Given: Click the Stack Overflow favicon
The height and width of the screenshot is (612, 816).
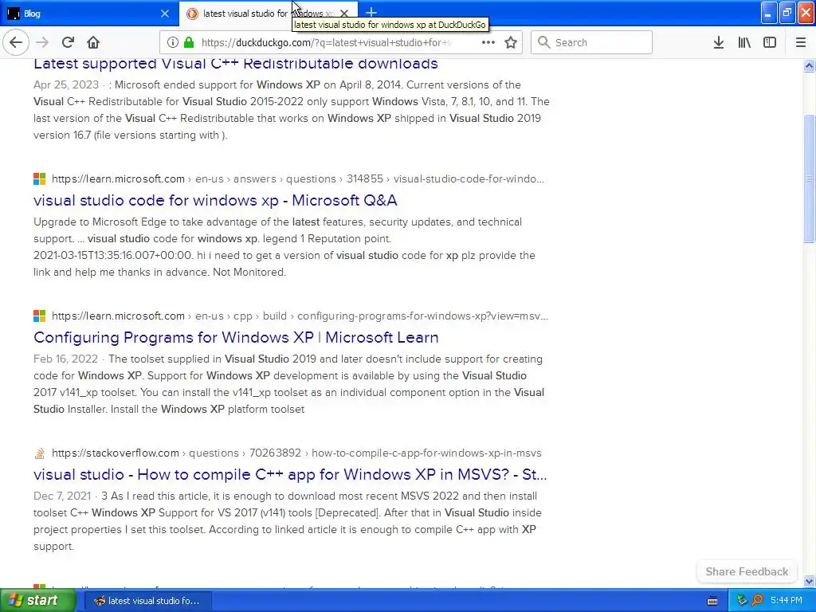Looking at the screenshot, I should click(40, 453).
